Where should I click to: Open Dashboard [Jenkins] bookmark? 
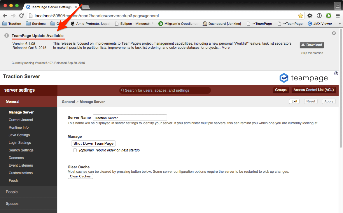click(x=222, y=24)
